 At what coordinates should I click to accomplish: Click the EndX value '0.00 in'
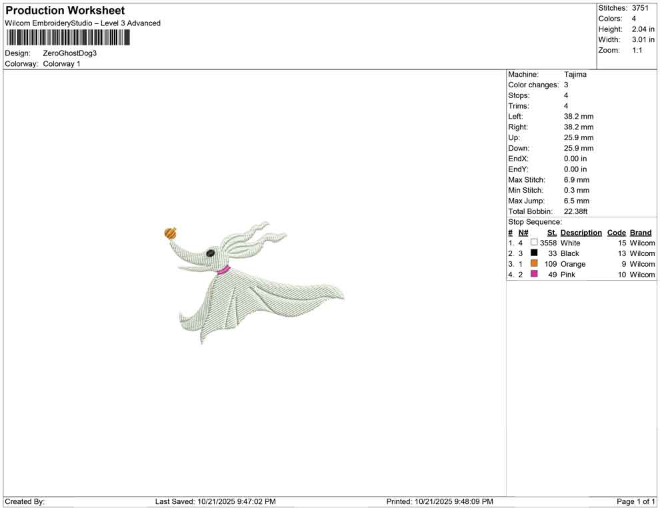575,159
